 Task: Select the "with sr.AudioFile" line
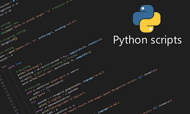[53, 81]
